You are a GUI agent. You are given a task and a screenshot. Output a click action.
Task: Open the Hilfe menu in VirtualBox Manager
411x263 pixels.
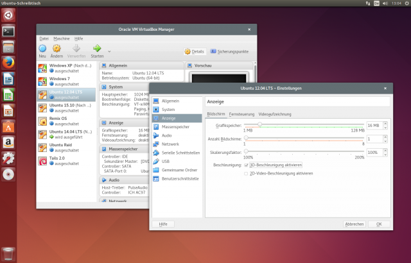pyautogui.click(x=78, y=38)
